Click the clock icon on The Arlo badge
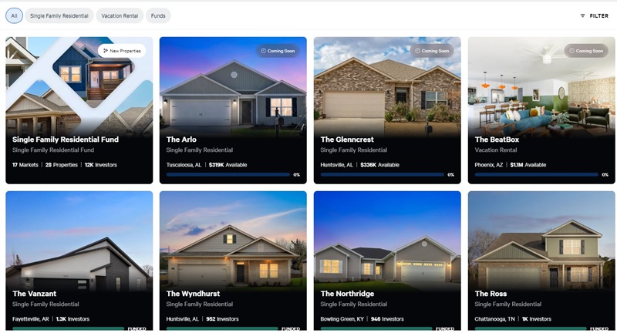Viewport: 617px width, 333px height. coord(263,51)
